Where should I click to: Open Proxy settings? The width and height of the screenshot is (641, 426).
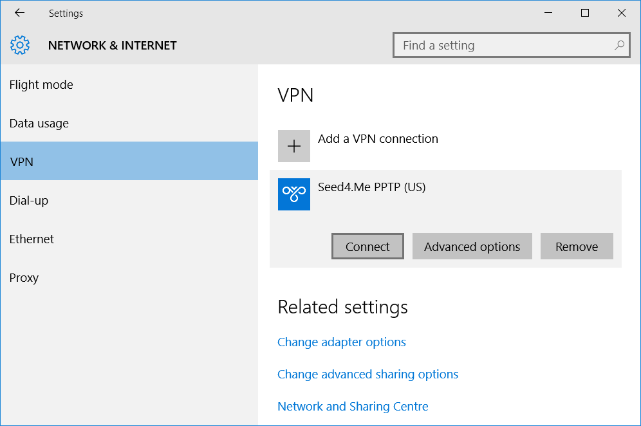[24, 277]
